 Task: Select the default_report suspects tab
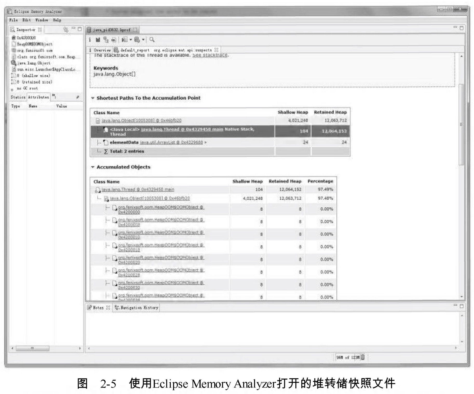tap(167, 50)
